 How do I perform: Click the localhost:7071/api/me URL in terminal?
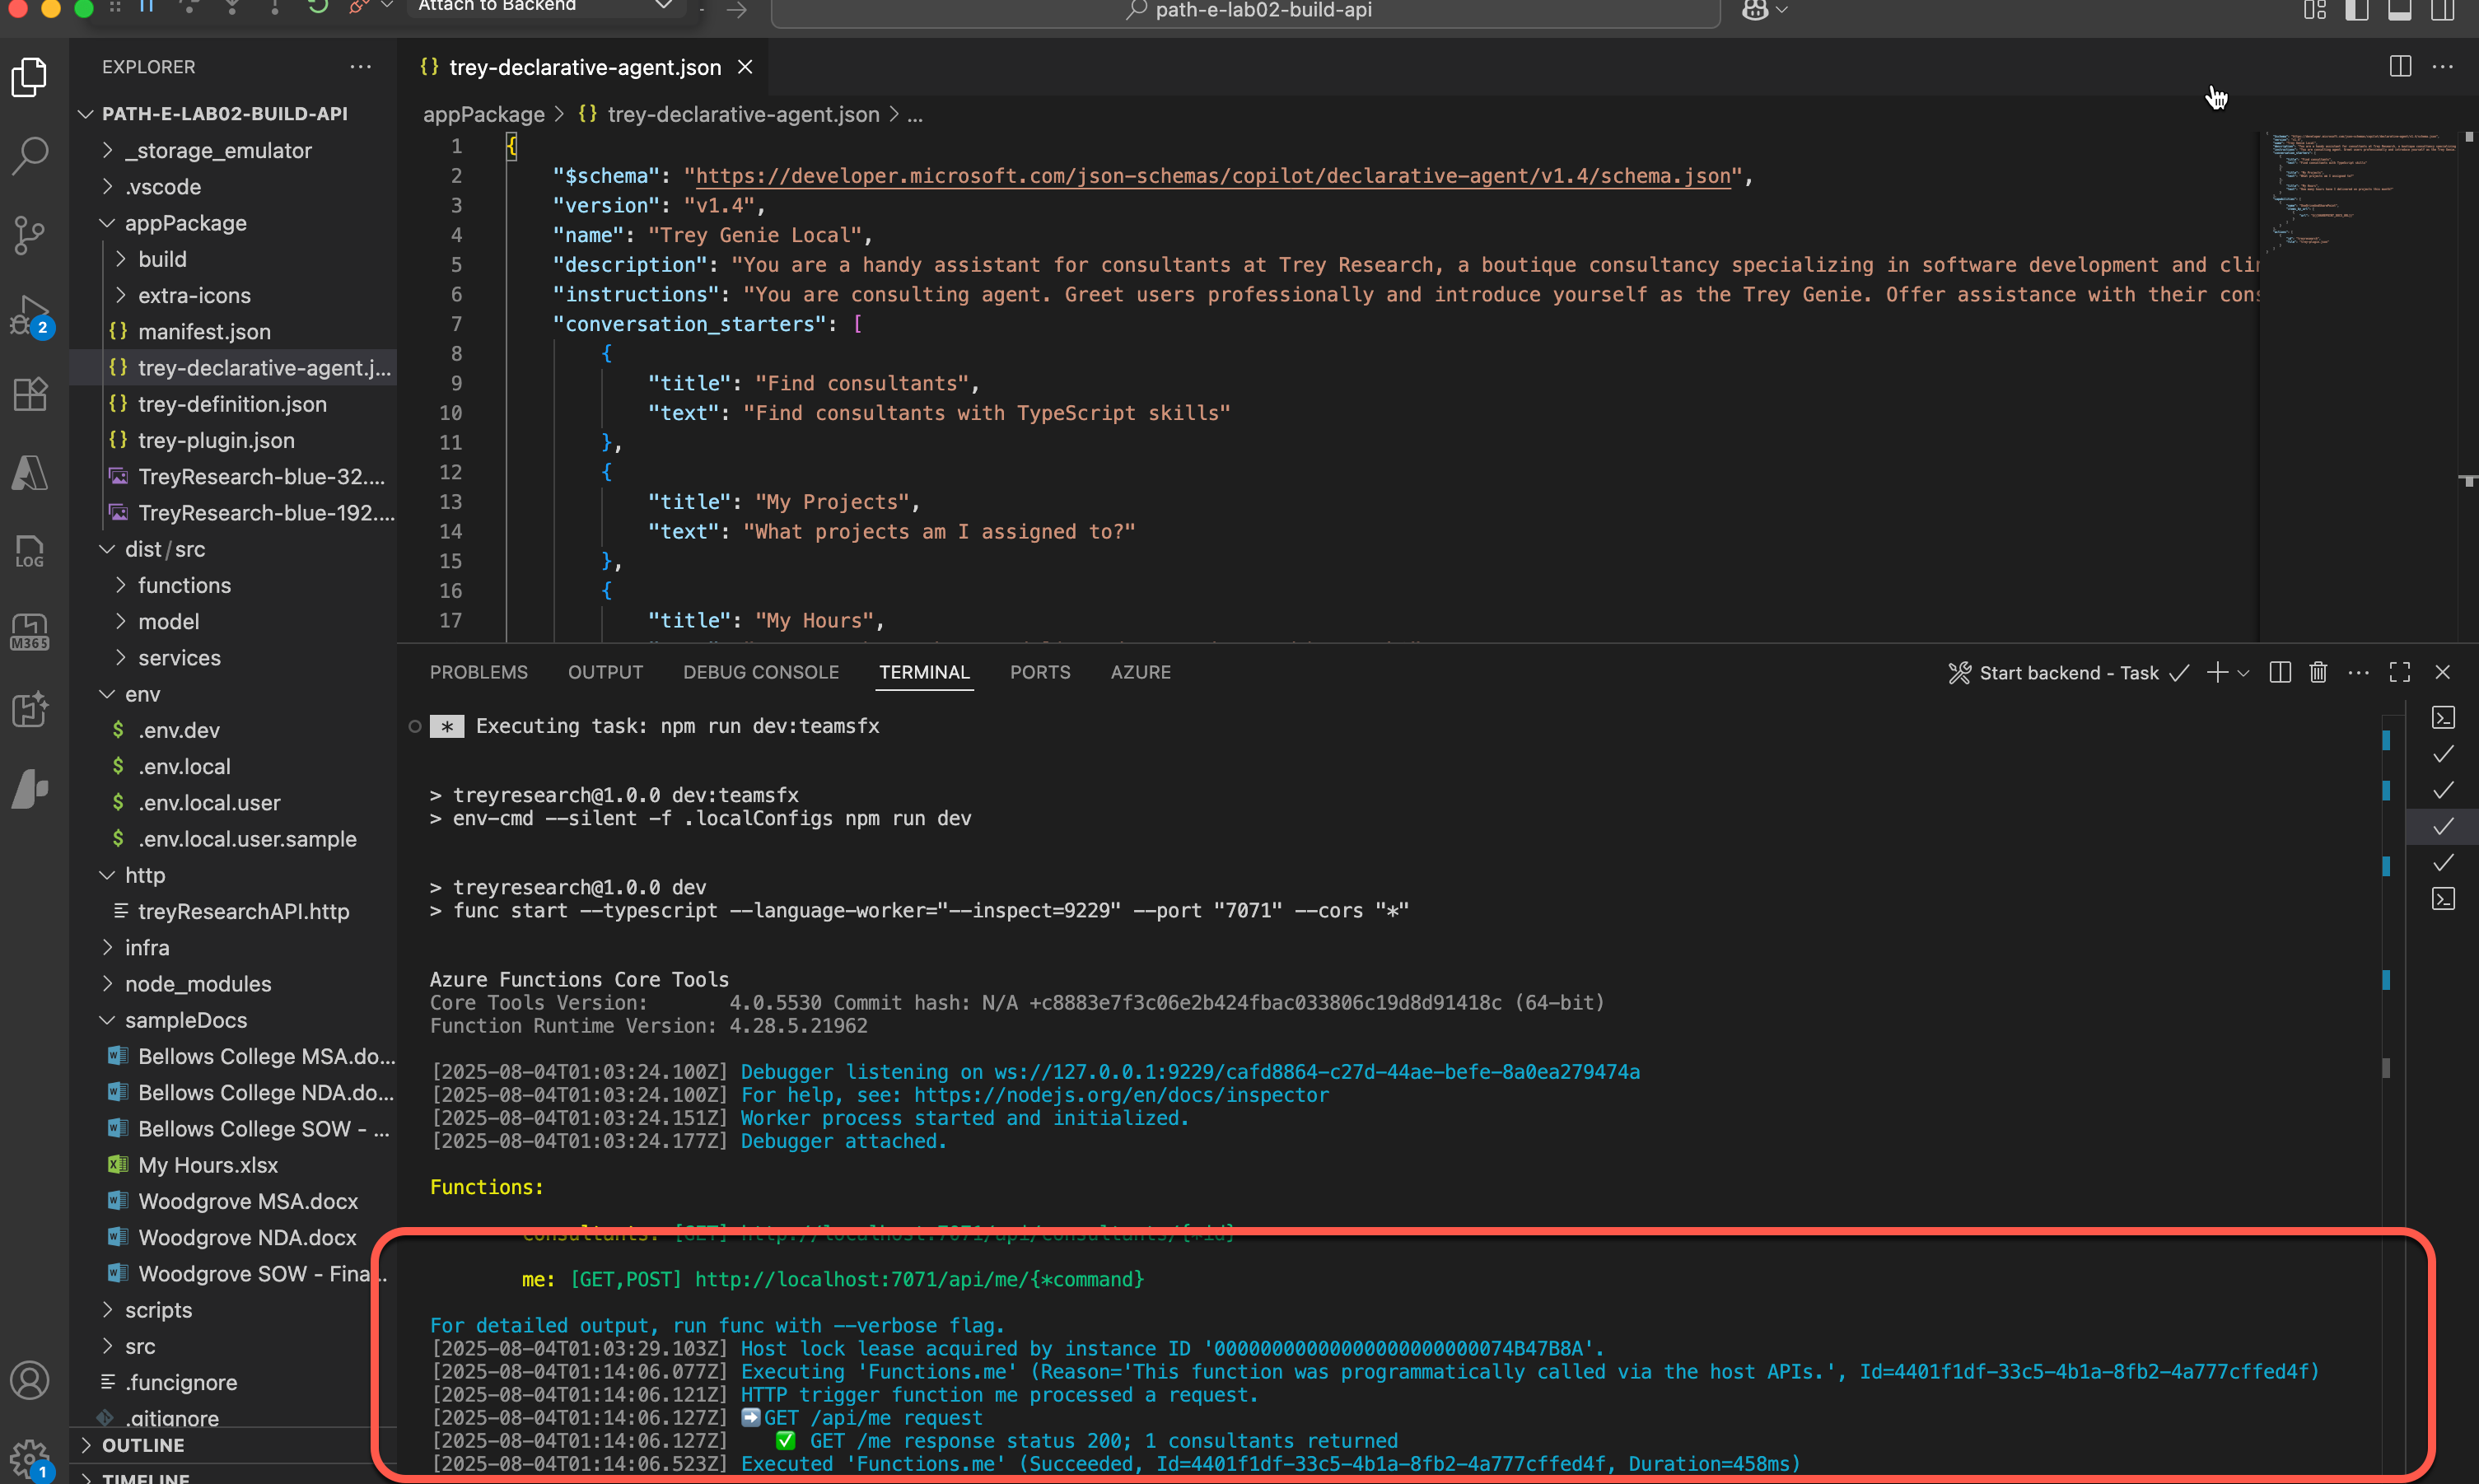point(919,1279)
